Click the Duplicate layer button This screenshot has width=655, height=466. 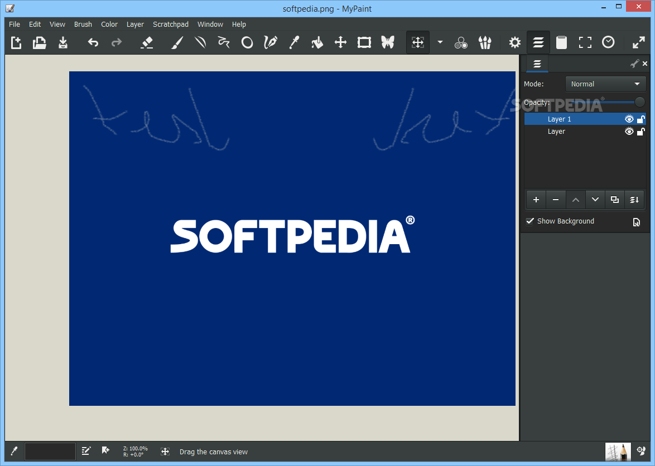614,200
